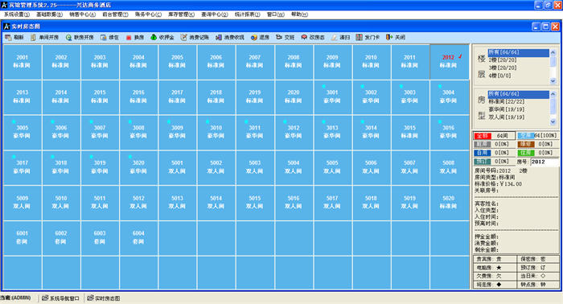Click the 房号 room number input field
The height and width of the screenshot is (304, 563).
[545, 162]
